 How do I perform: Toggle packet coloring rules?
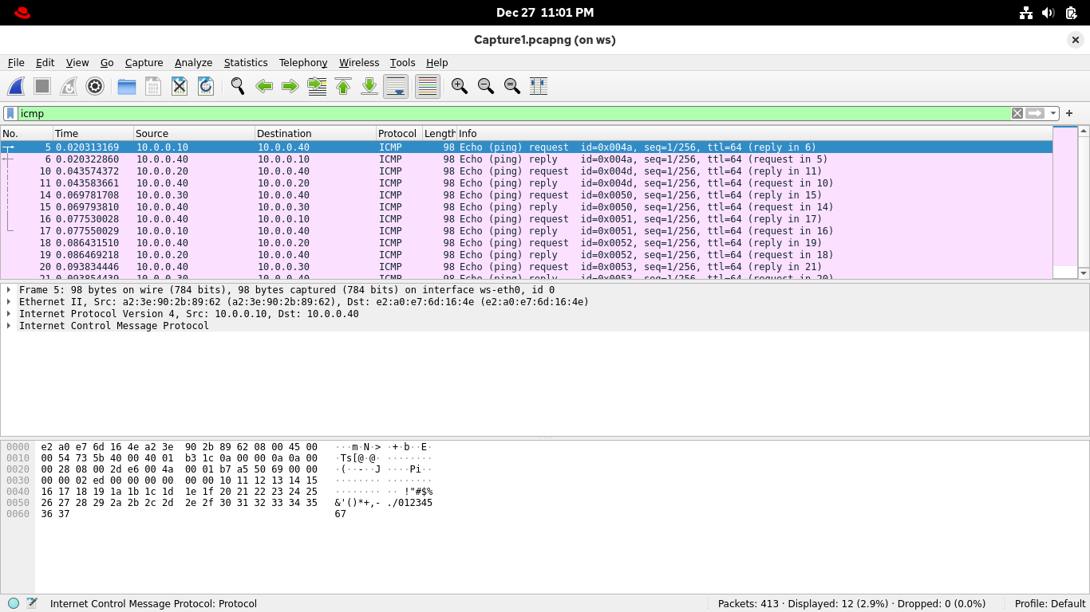coord(428,86)
